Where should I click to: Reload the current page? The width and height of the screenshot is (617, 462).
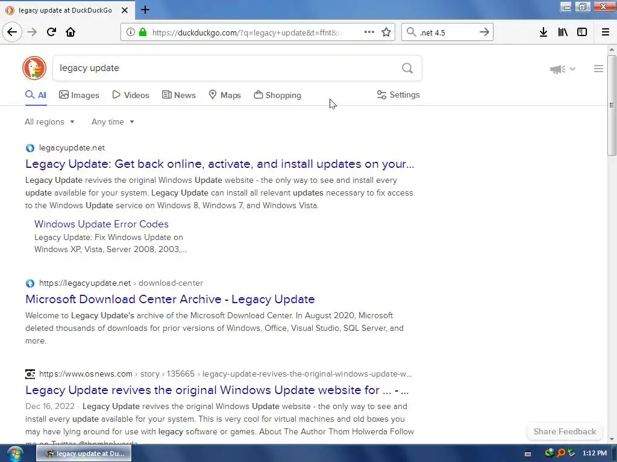51,32
